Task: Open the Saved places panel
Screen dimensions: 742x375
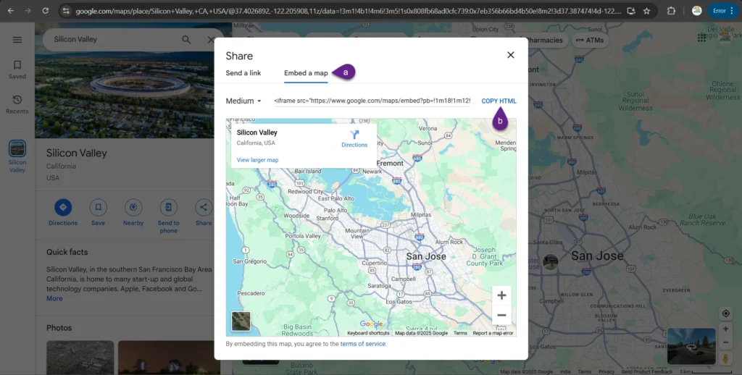Action: (x=17, y=69)
